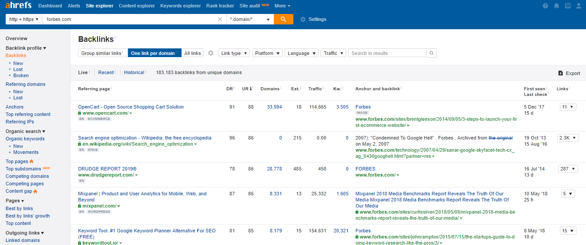Image resolution: width=586 pixels, height=245 pixels.
Task: Open the DRUDGE REPORT 2019® page link
Action: 108,169
